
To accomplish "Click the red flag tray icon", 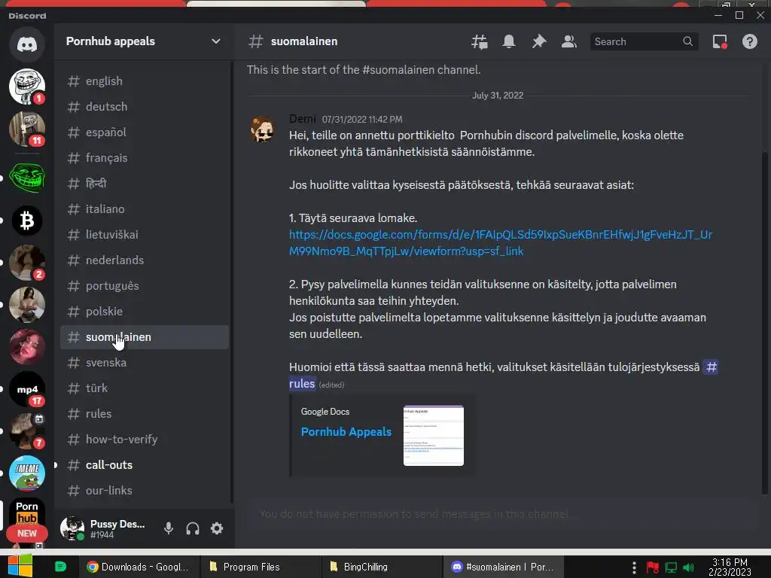I will 653,567.
